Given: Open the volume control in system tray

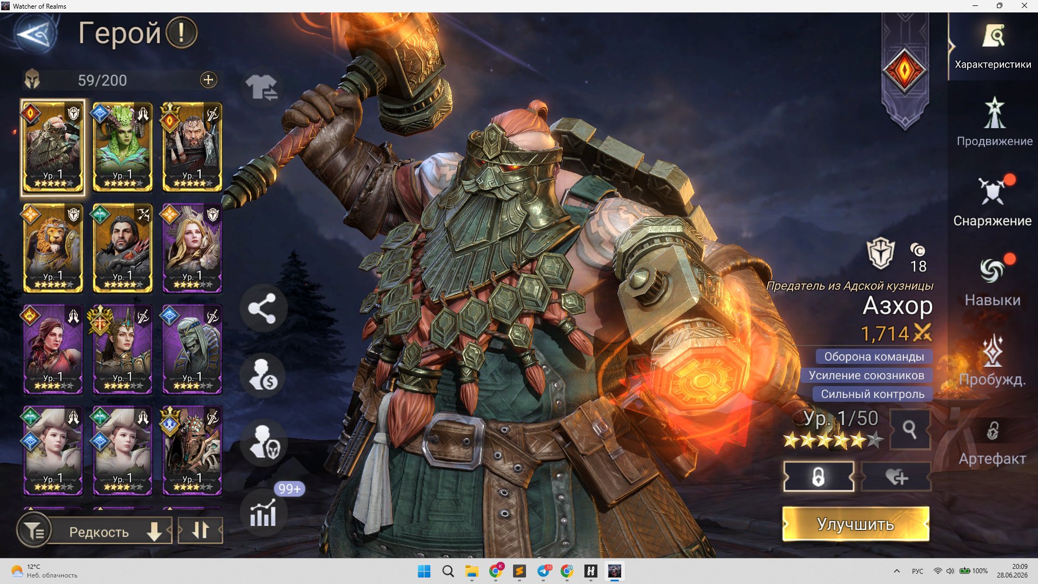Looking at the screenshot, I should [x=950, y=571].
